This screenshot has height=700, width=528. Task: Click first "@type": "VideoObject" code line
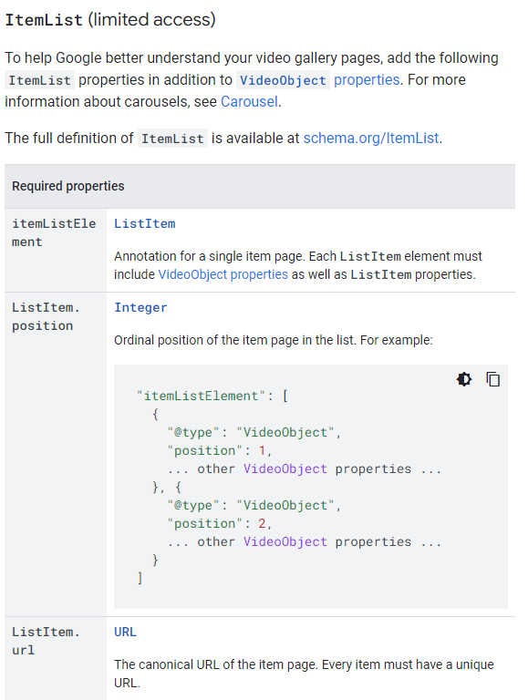tap(254, 433)
